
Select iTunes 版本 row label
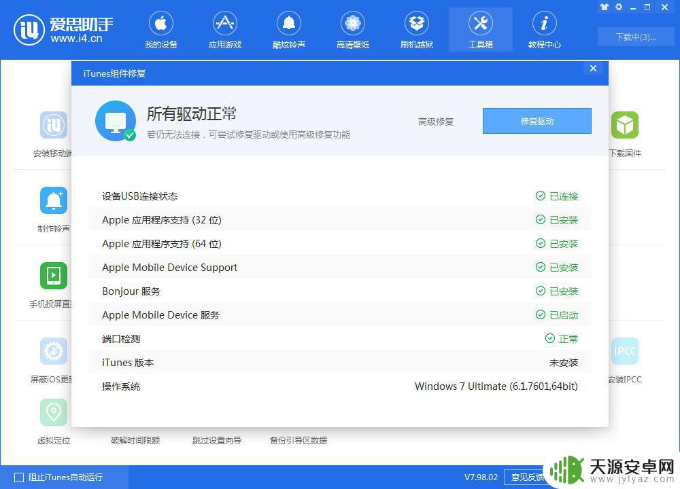point(128,363)
